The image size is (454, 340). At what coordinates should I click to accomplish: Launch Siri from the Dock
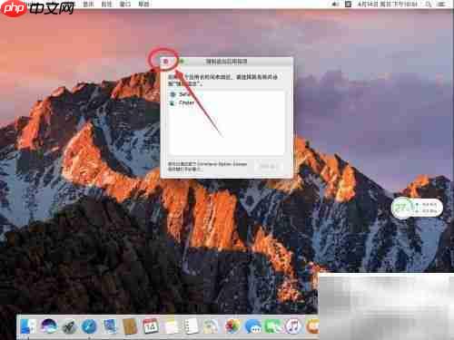[49, 326]
